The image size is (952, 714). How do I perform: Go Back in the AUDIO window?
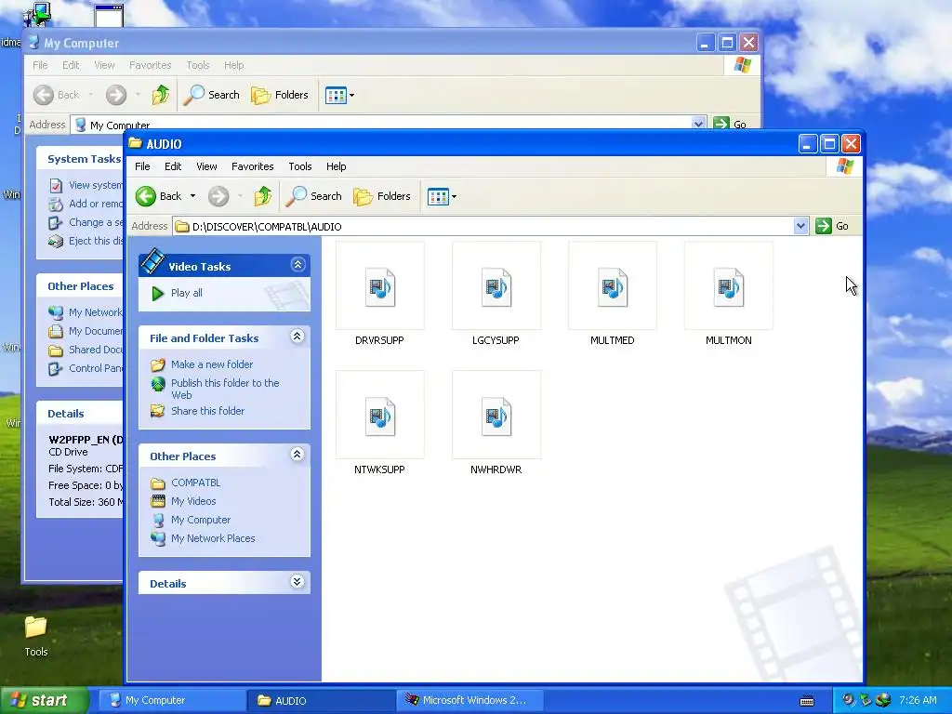[158, 196]
